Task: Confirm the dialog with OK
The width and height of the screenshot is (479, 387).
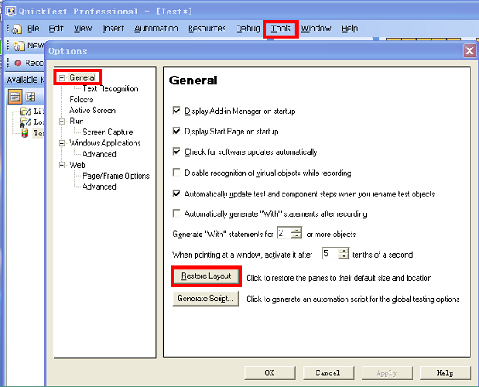Action: [270, 373]
